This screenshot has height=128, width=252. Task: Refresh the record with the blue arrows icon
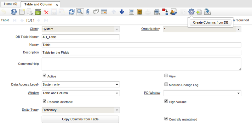(x=72, y=12)
